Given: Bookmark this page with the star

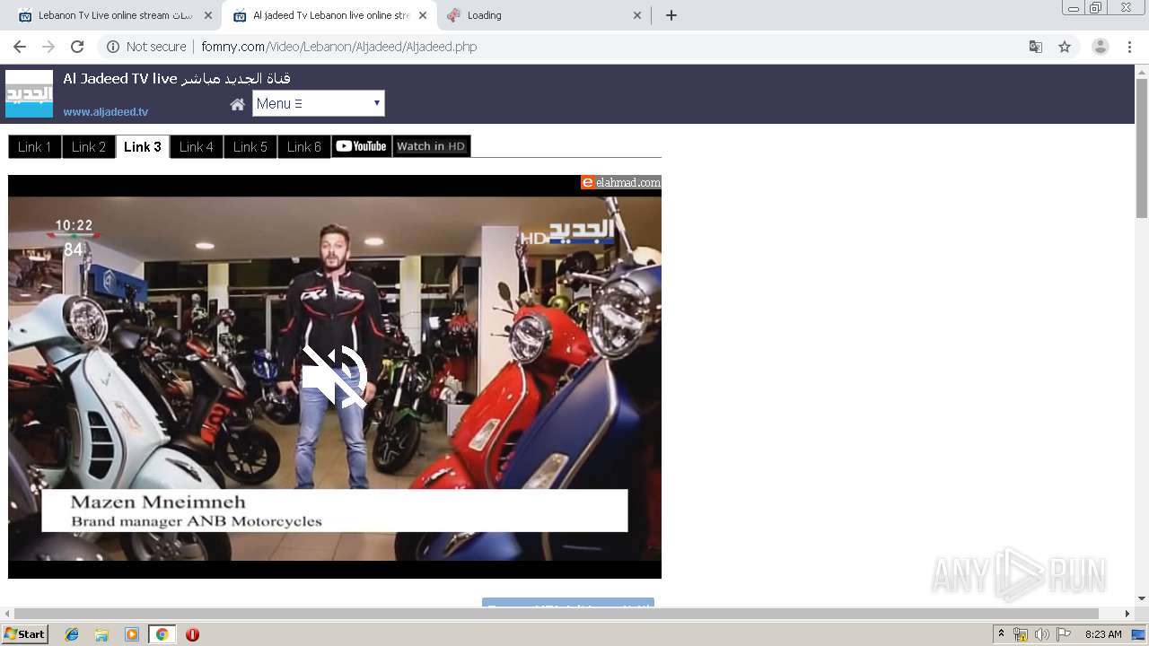Looking at the screenshot, I should pyautogui.click(x=1065, y=47).
